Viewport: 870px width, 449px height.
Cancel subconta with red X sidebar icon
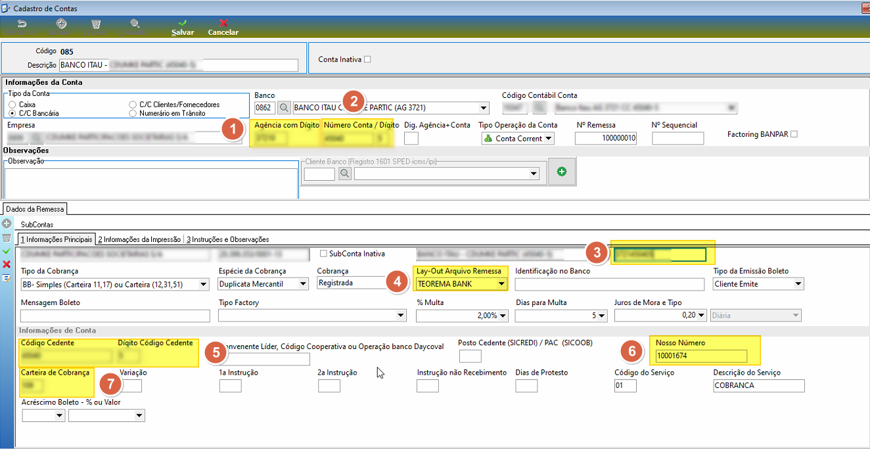click(x=7, y=264)
